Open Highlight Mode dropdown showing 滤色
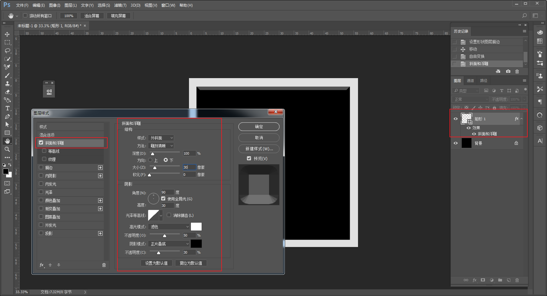Image resolution: width=547 pixels, height=296 pixels. pos(169,227)
